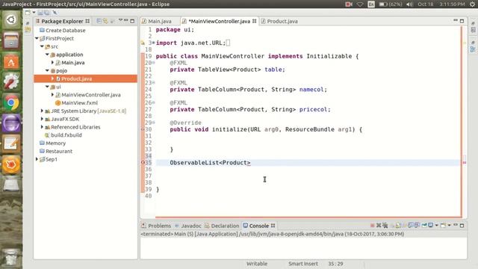The height and width of the screenshot is (269, 478).
Task: Collapse the src folder node
Action: (42, 46)
